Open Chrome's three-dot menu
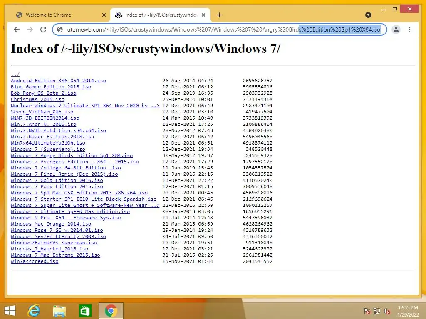426x319 pixels. (x=409, y=29)
